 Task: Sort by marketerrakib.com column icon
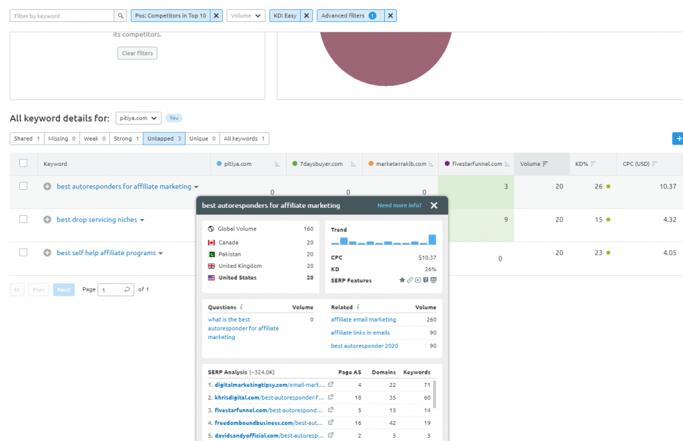click(431, 164)
